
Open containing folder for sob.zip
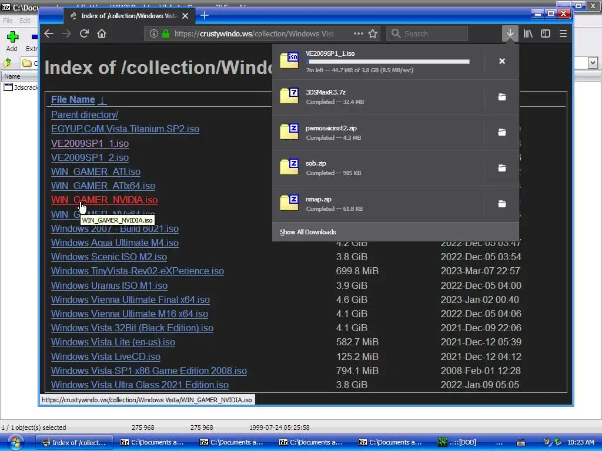point(502,168)
